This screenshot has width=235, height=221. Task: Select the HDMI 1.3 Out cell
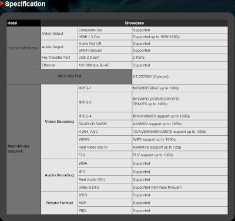coord(105,37)
